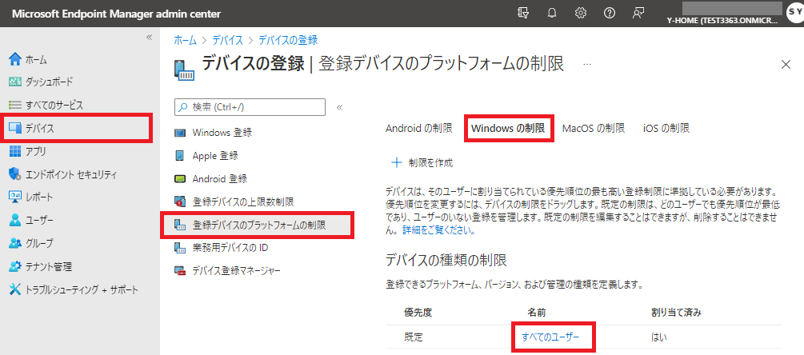The height and width of the screenshot is (355, 804).
Task: Open レポート in the left navigation
Action: (39, 197)
